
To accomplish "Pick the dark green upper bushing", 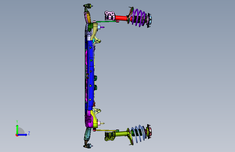I will point(90,27).
